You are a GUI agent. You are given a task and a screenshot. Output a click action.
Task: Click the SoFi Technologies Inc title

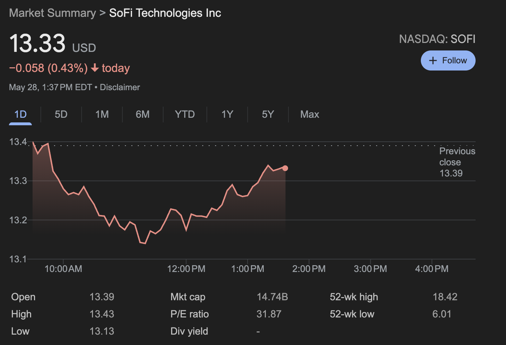click(x=165, y=13)
